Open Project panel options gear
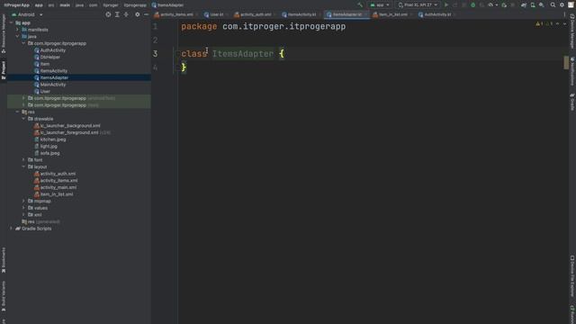576x324 pixels. [x=138, y=14]
